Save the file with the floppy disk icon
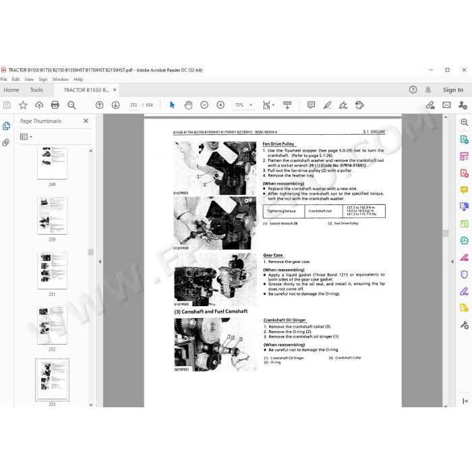Image resolution: width=472 pixels, height=472 pixels. click(7, 105)
